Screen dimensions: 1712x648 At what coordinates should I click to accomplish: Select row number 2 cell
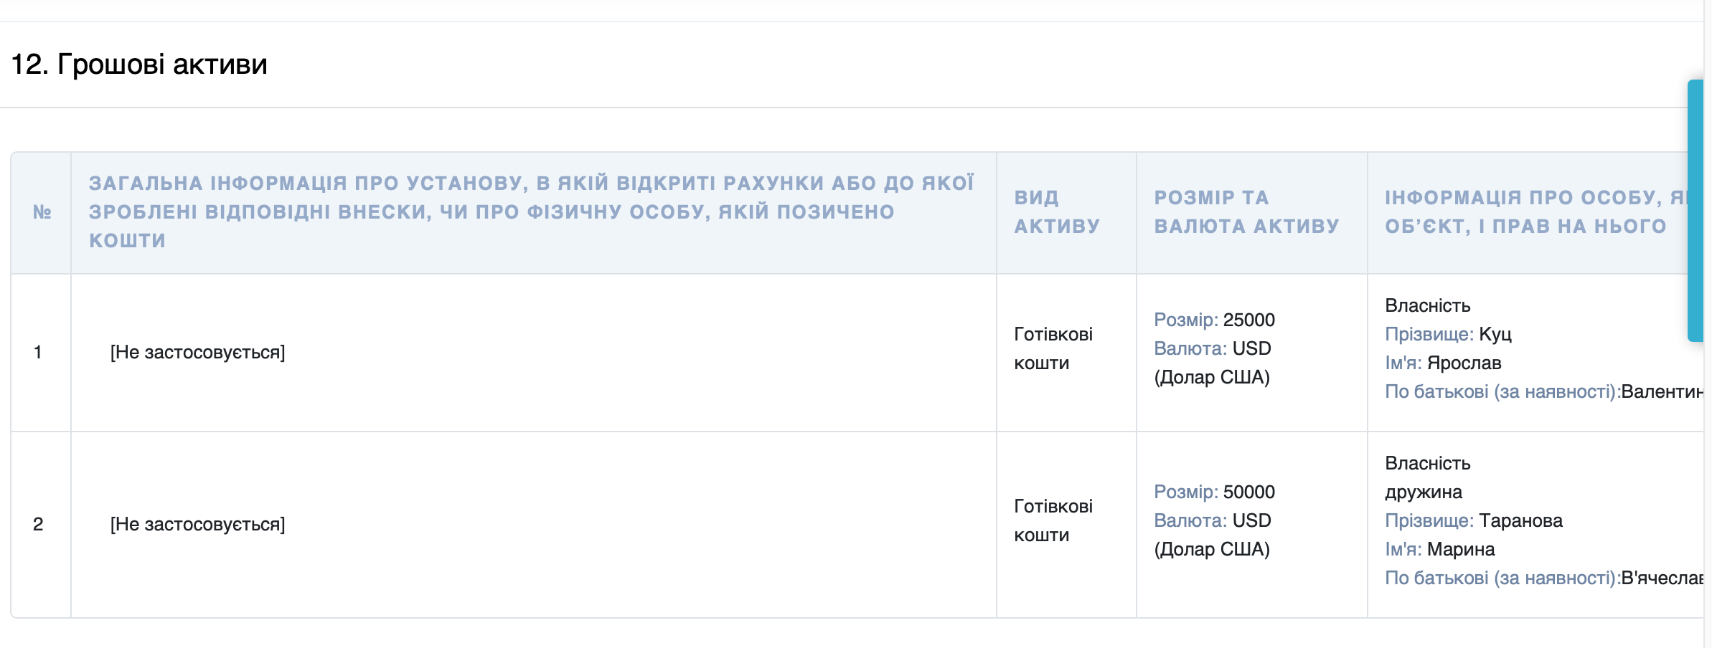tap(38, 525)
